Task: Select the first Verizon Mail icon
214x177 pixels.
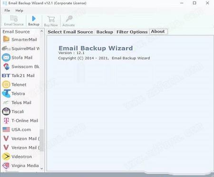Action: pos(6,138)
